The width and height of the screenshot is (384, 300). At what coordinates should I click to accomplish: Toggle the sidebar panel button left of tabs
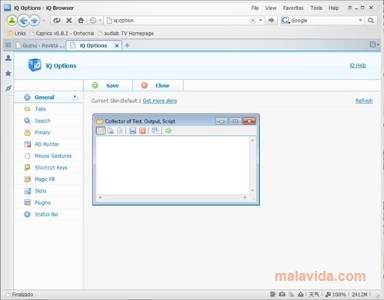coord(8,45)
